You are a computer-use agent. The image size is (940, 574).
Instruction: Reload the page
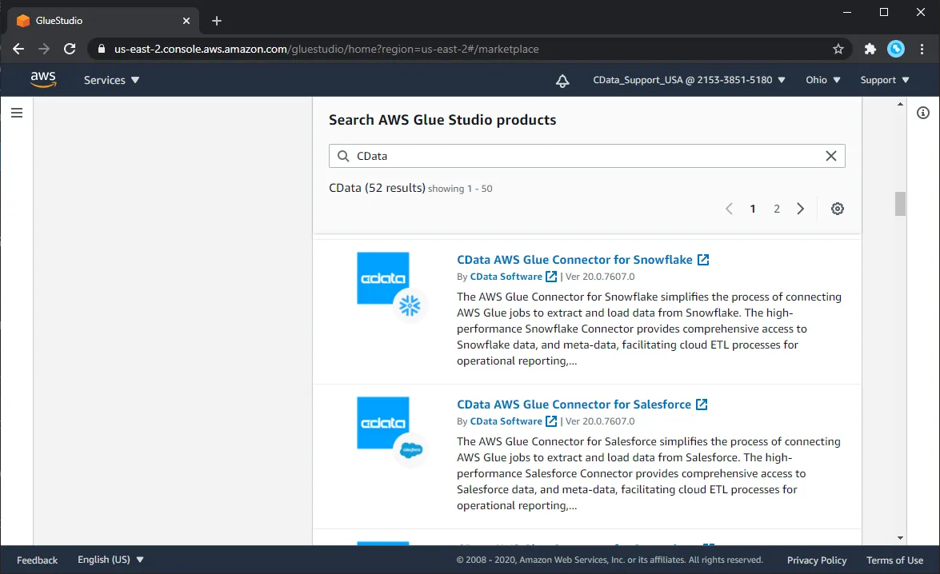tap(70, 49)
